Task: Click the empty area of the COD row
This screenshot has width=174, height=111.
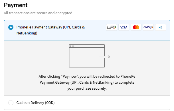Action: pos(111,103)
